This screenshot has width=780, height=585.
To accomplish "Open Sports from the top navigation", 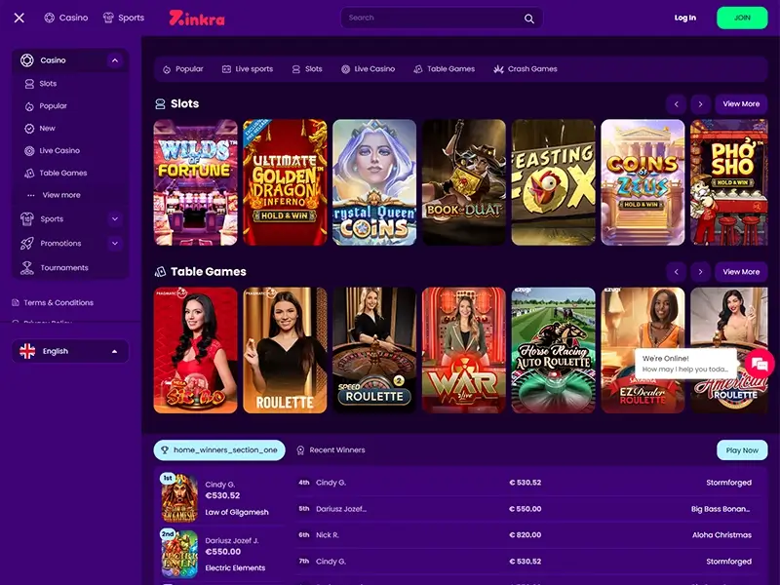I will click(x=124, y=18).
